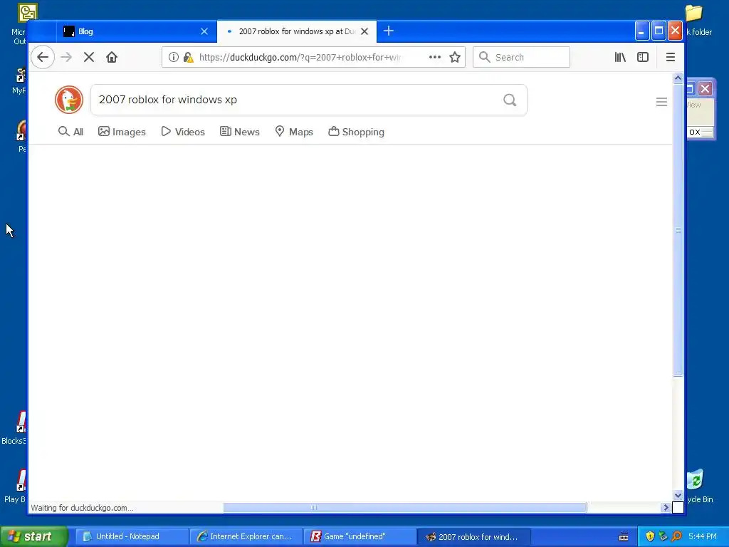The height and width of the screenshot is (547, 729).
Task: Switch to Videos results
Action: point(183,132)
